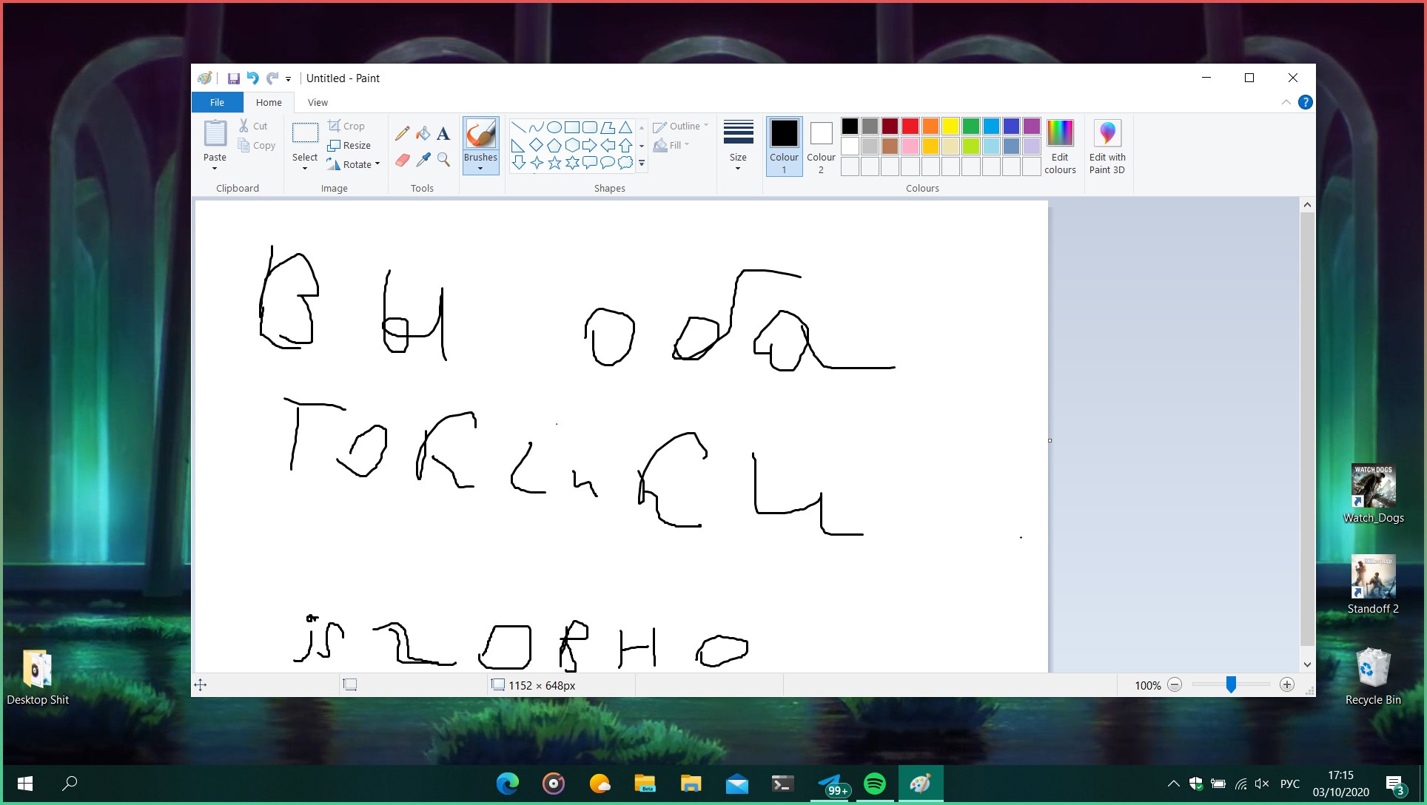The height and width of the screenshot is (805, 1427).
Task: Choose the Down arrow shape
Action: point(518,163)
